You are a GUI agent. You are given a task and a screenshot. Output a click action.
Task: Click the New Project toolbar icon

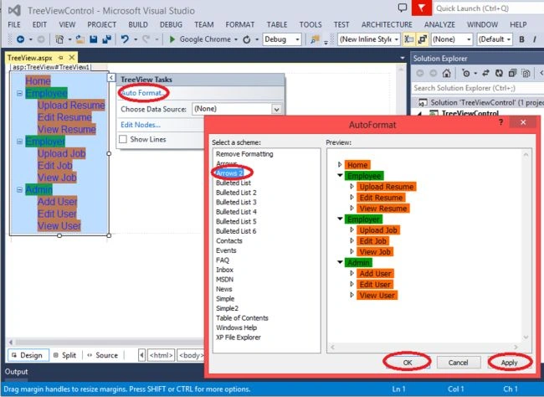[59, 39]
